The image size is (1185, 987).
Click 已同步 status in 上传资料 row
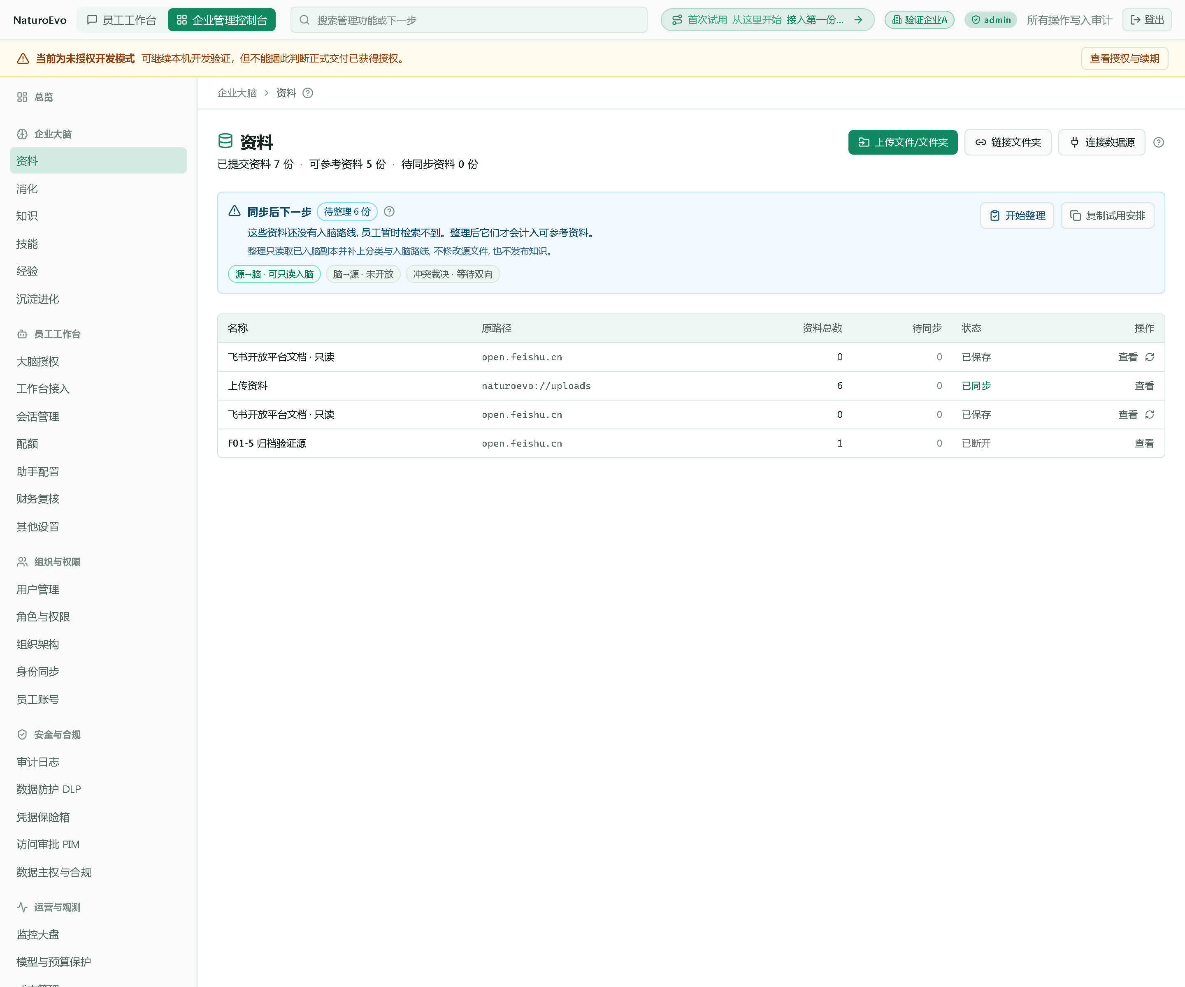pos(976,386)
